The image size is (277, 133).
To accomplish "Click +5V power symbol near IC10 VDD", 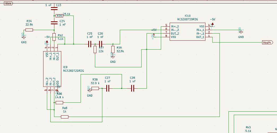I will pos(154,35).
